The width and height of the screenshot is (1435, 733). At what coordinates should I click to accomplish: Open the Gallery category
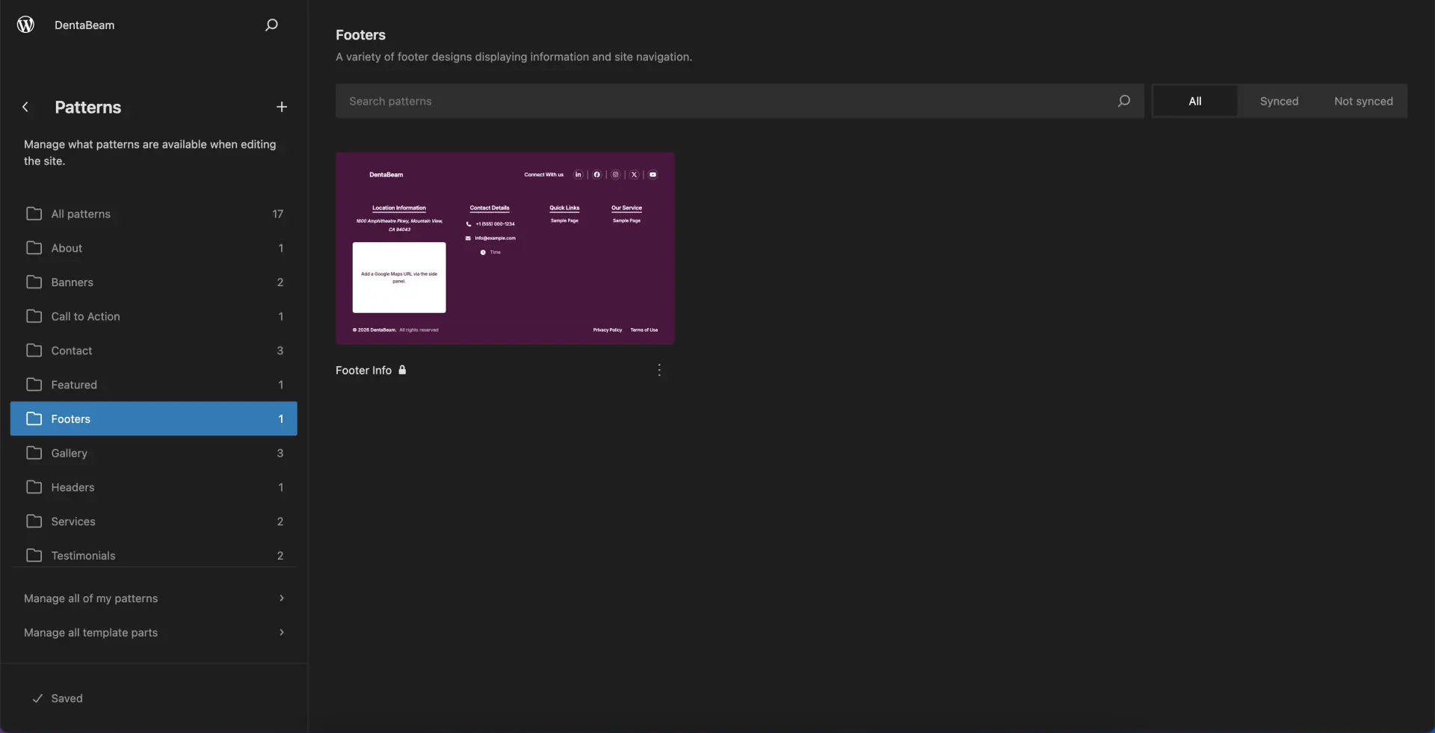(x=154, y=453)
